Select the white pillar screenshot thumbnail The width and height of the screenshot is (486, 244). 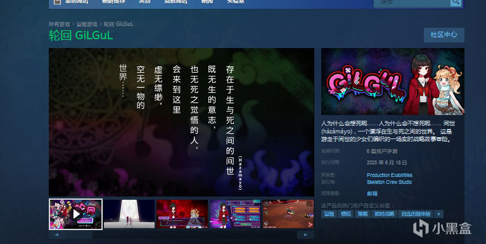click(129, 214)
